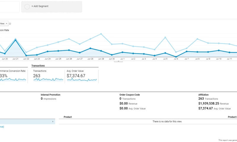Click the Affiliation heading

pos(203,95)
